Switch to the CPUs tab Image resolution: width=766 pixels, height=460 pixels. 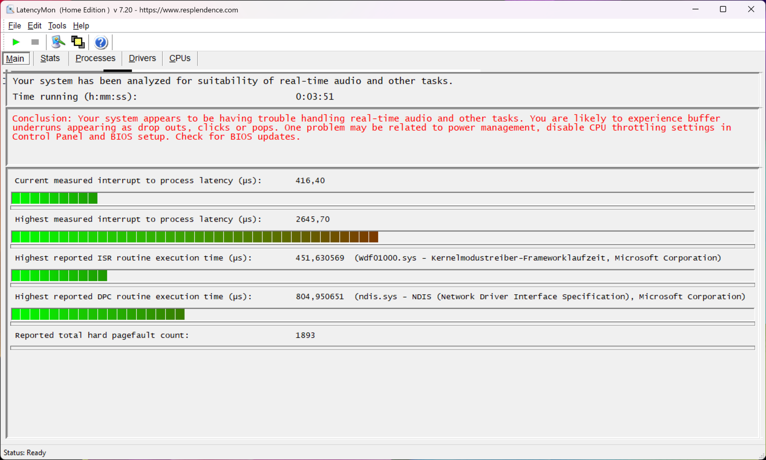pos(180,58)
